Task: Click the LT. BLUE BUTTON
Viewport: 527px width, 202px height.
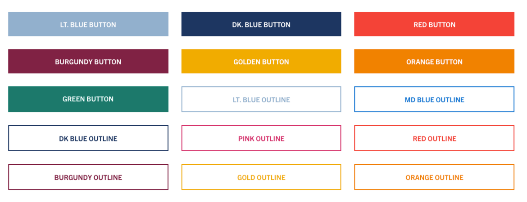Action: point(88,24)
